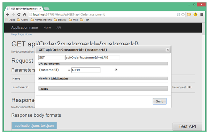Bookmark this page with the star icon
209x135 pixels.
point(183,15)
